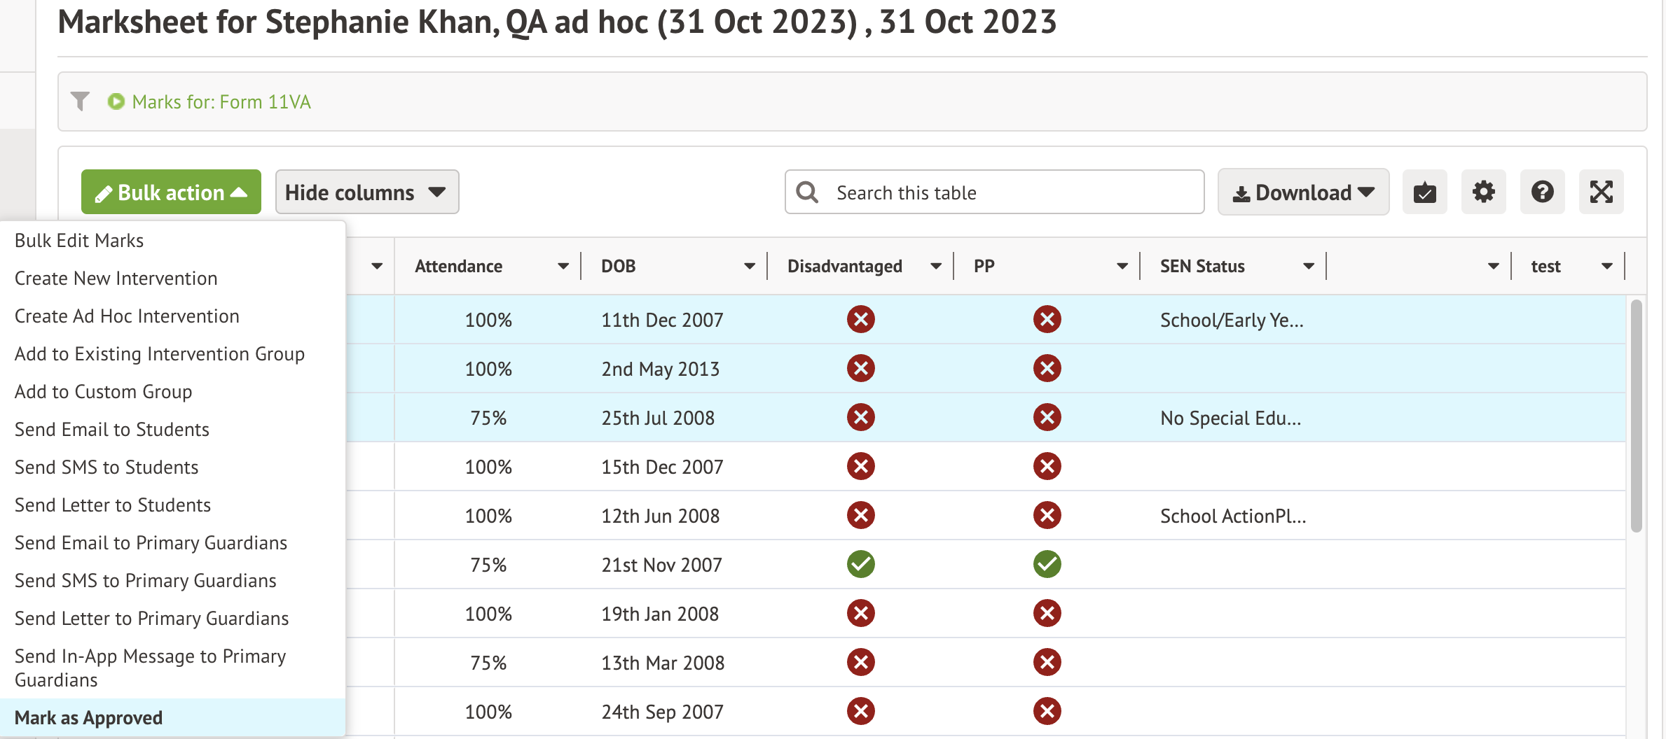
Task: Click the filter funnel icon
Action: (80, 101)
